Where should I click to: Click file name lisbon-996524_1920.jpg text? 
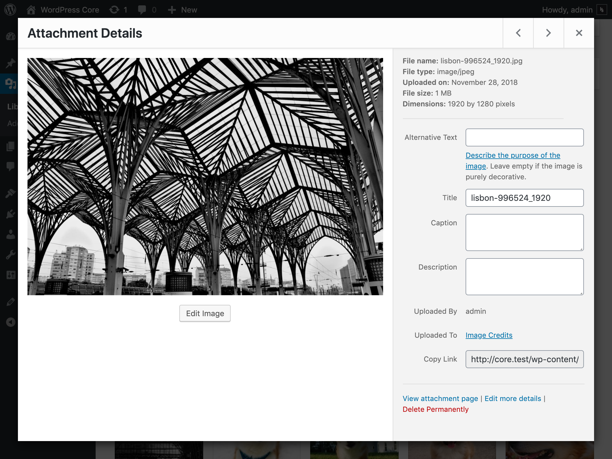(x=481, y=61)
